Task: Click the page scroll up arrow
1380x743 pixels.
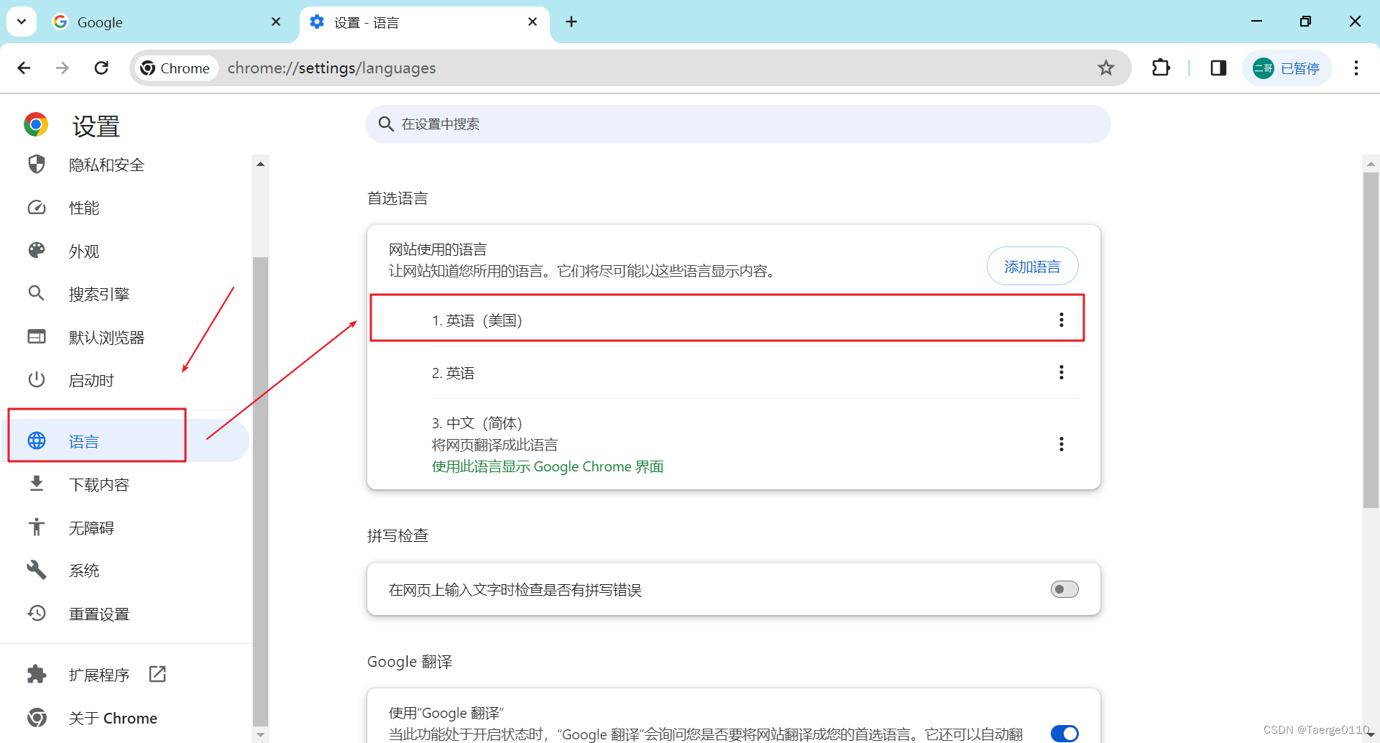Action: coord(1371,164)
